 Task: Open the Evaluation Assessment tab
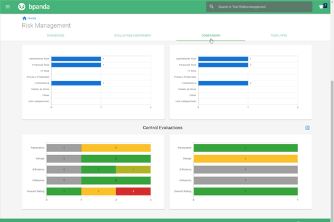click(x=133, y=35)
